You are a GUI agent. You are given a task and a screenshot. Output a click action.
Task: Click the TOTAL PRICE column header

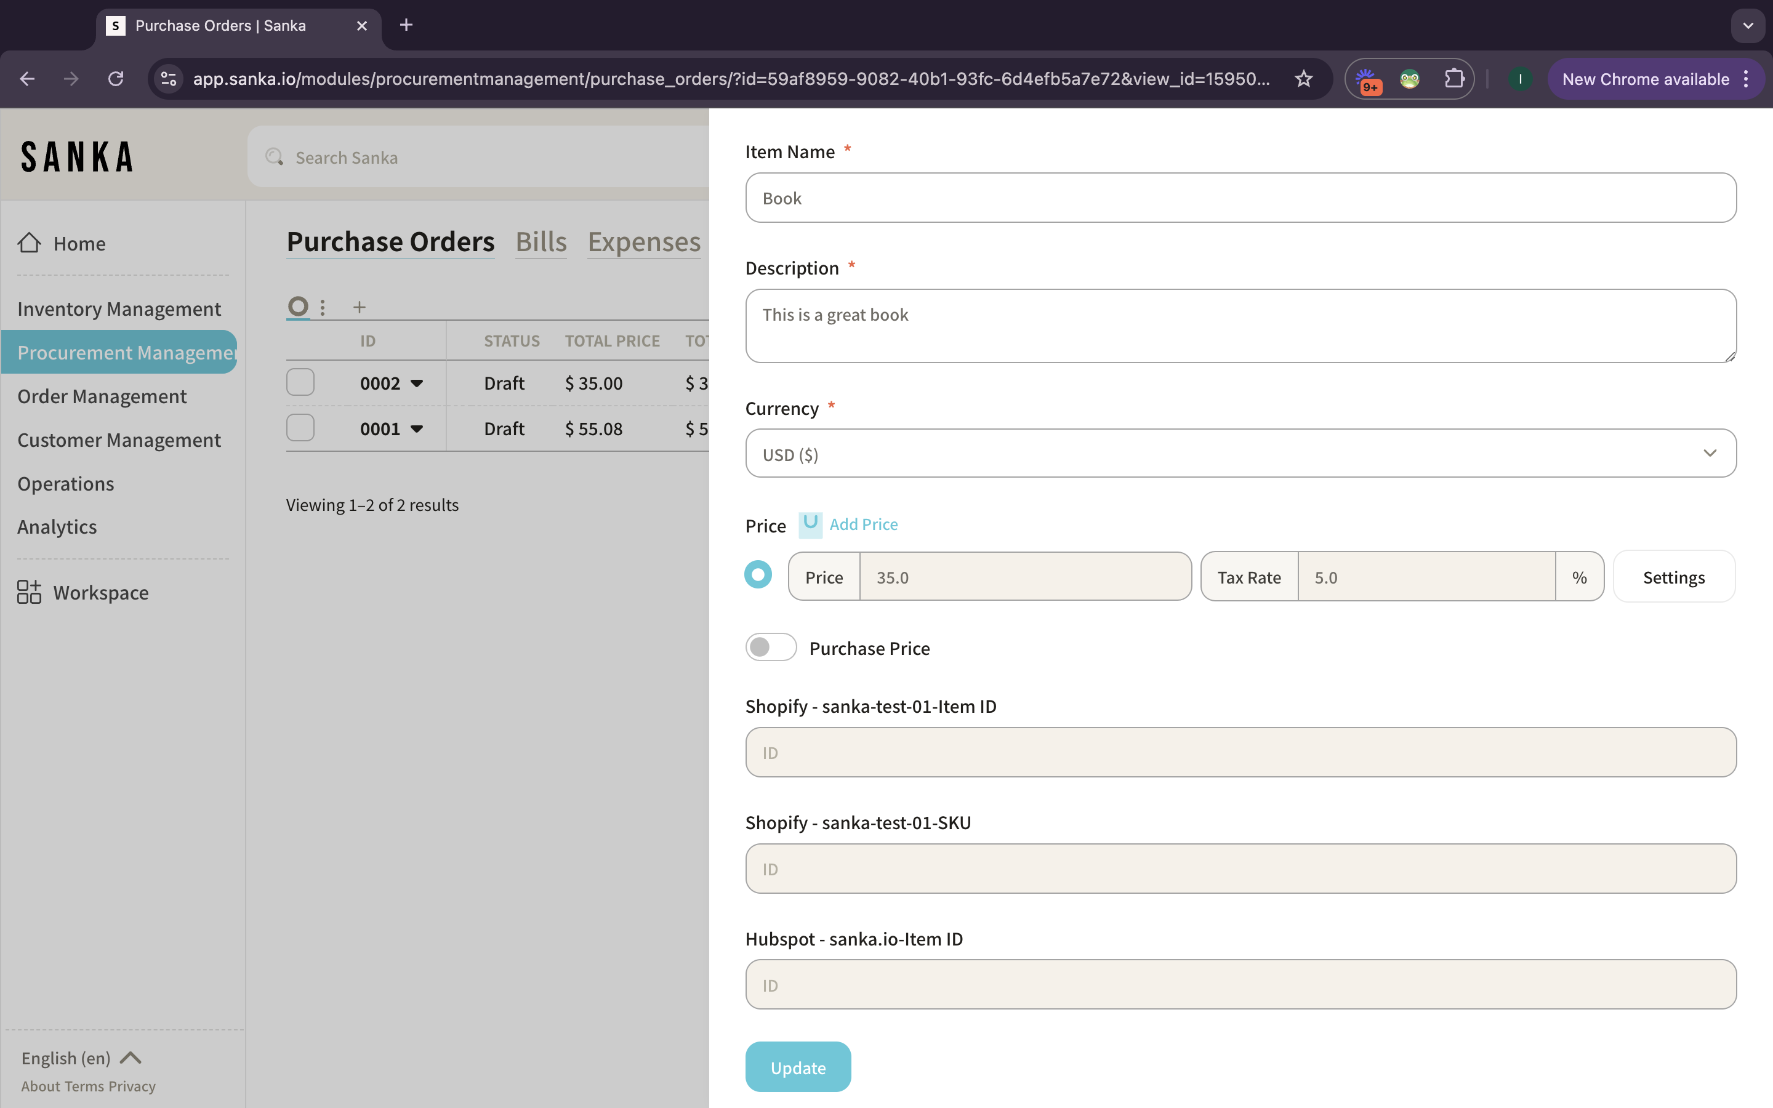pyautogui.click(x=612, y=341)
